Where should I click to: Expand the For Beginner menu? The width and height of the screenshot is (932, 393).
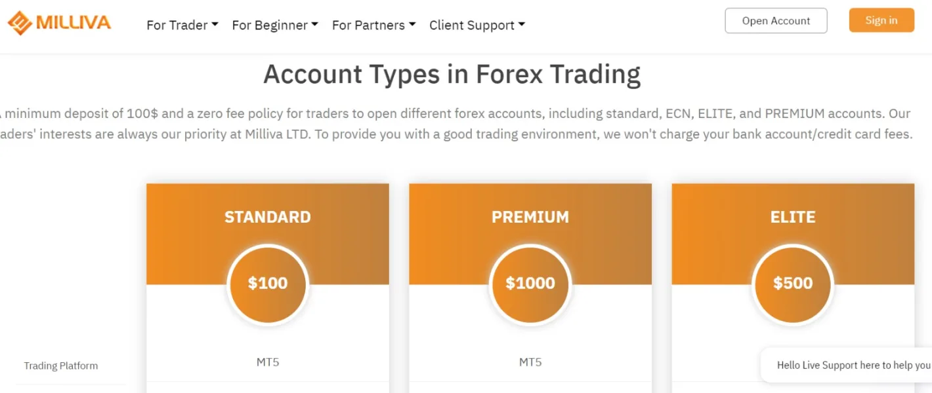(274, 26)
